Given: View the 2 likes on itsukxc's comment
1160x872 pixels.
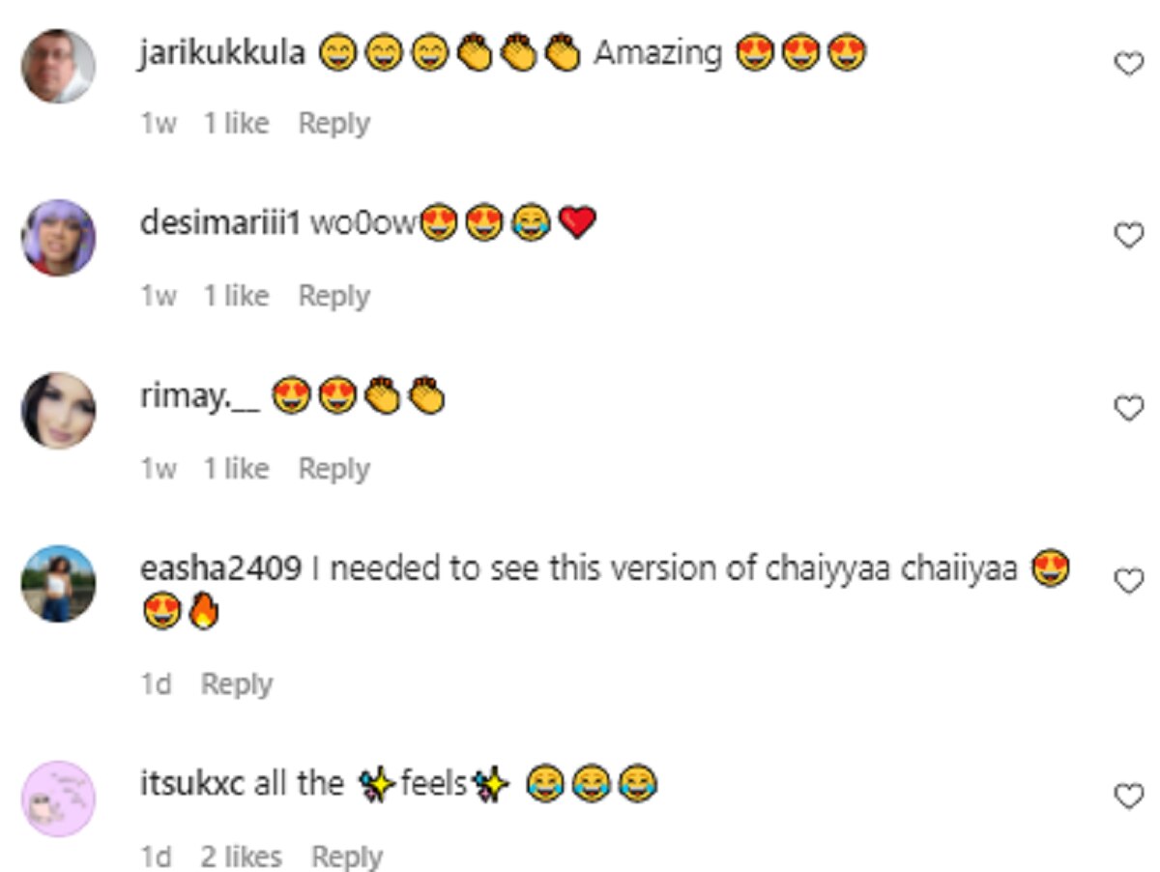Looking at the screenshot, I should tap(242, 857).
